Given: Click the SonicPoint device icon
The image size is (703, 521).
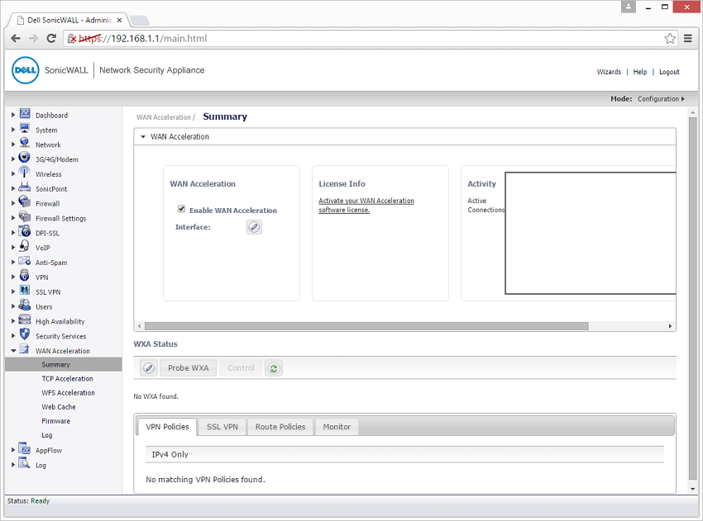Looking at the screenshot, I should (25, 187).
